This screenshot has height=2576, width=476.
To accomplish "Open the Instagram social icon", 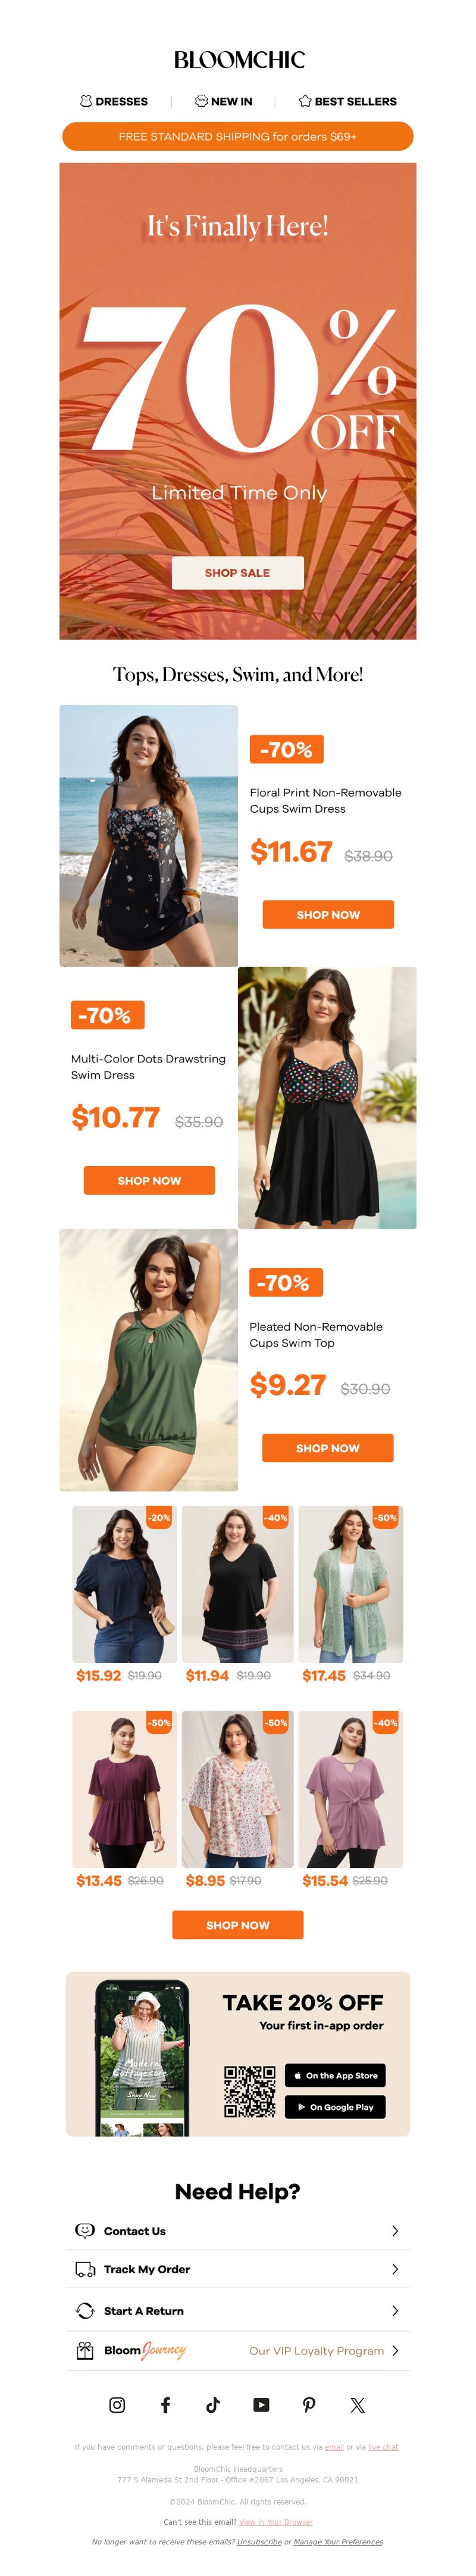I will 117,2405.
